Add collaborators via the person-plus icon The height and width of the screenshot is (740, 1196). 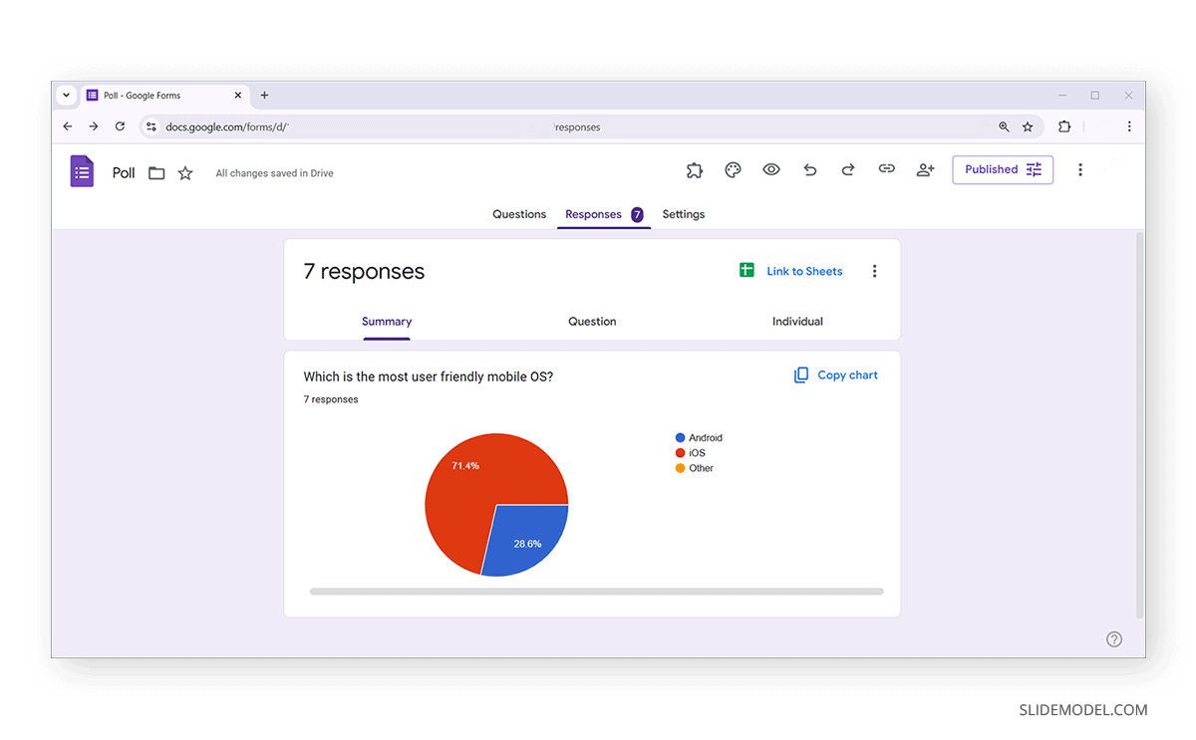(x=925, y=170)
